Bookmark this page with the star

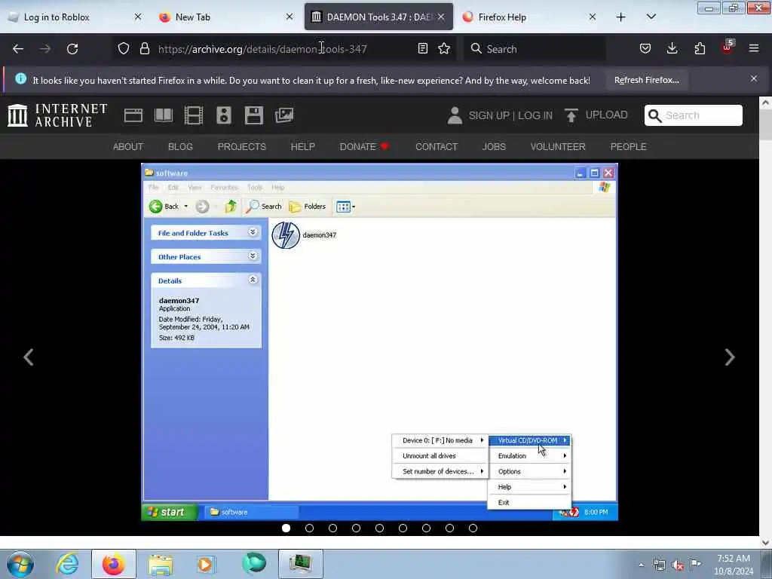point(444,48)
